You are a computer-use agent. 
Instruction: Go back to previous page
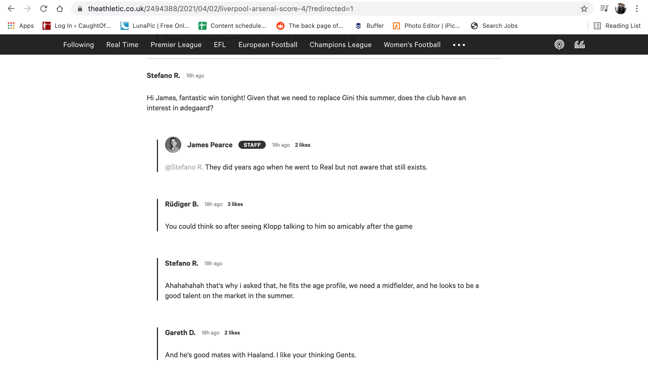pos(11,9)
